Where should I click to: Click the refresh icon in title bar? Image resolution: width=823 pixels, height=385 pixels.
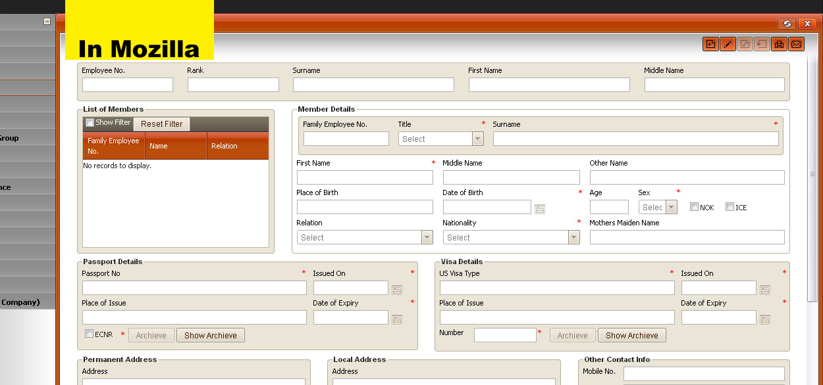pyautogui.click(x=787, y=24)
